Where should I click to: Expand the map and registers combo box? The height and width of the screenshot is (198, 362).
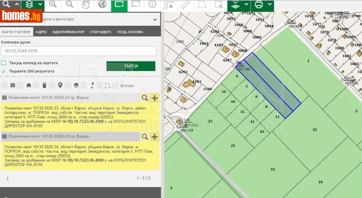click(x=155, y=20)
